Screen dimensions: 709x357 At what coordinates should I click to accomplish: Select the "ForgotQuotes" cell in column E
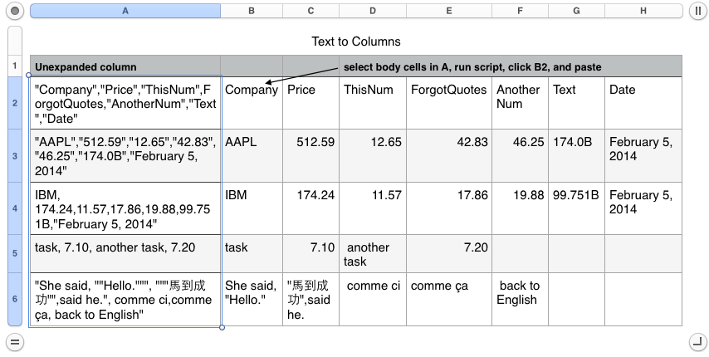447,102
